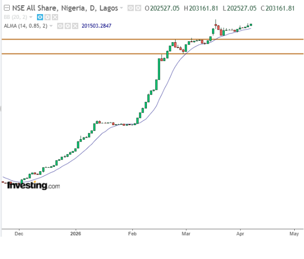This screenshot has width=304, height=259.
Task: Expand the ALMA (14, 0.85, 2) dropdown arrow
Action: 51,26
